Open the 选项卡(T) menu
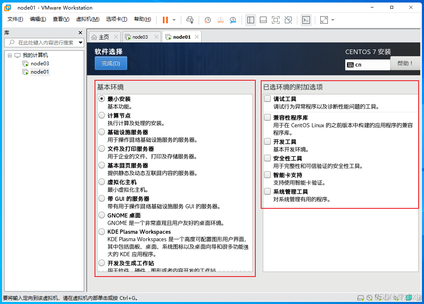The image size is (424, 304). tap(117, 19)
